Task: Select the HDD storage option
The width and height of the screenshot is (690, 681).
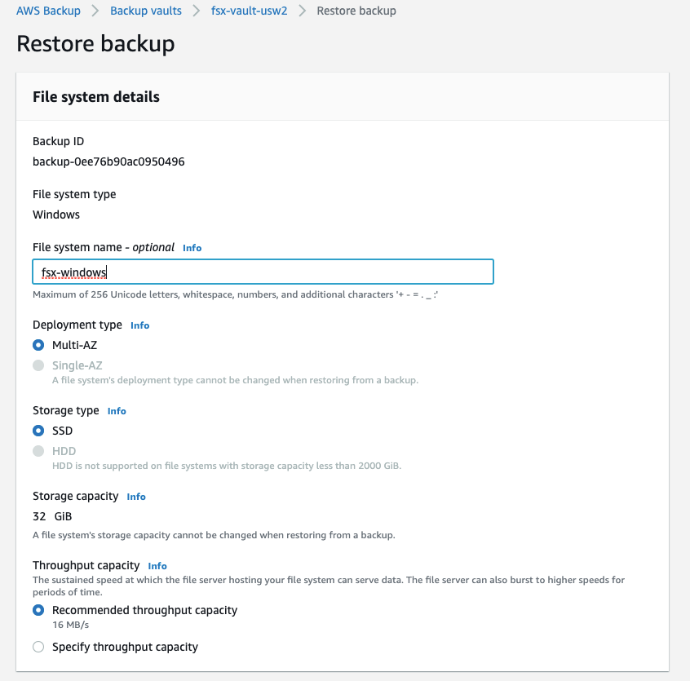Action: coord(38,450)
